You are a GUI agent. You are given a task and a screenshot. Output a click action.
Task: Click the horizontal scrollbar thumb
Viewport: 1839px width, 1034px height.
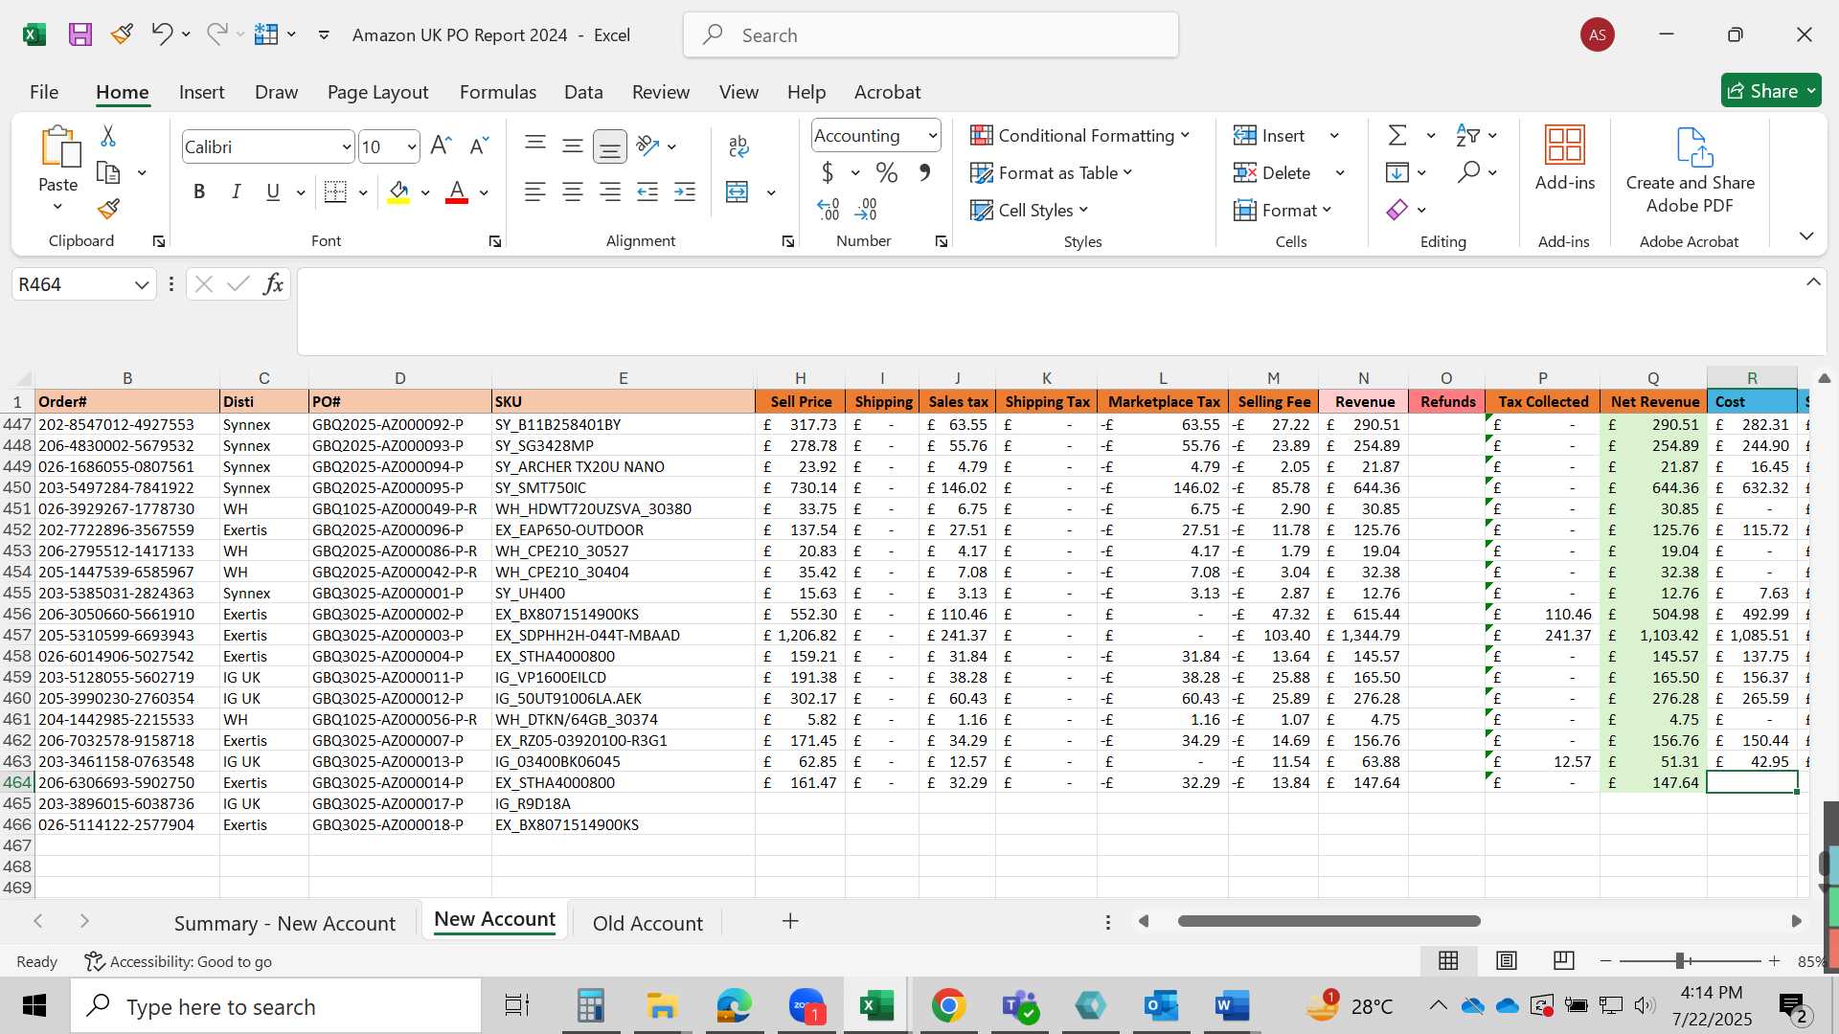click(x=1329, y=921)
